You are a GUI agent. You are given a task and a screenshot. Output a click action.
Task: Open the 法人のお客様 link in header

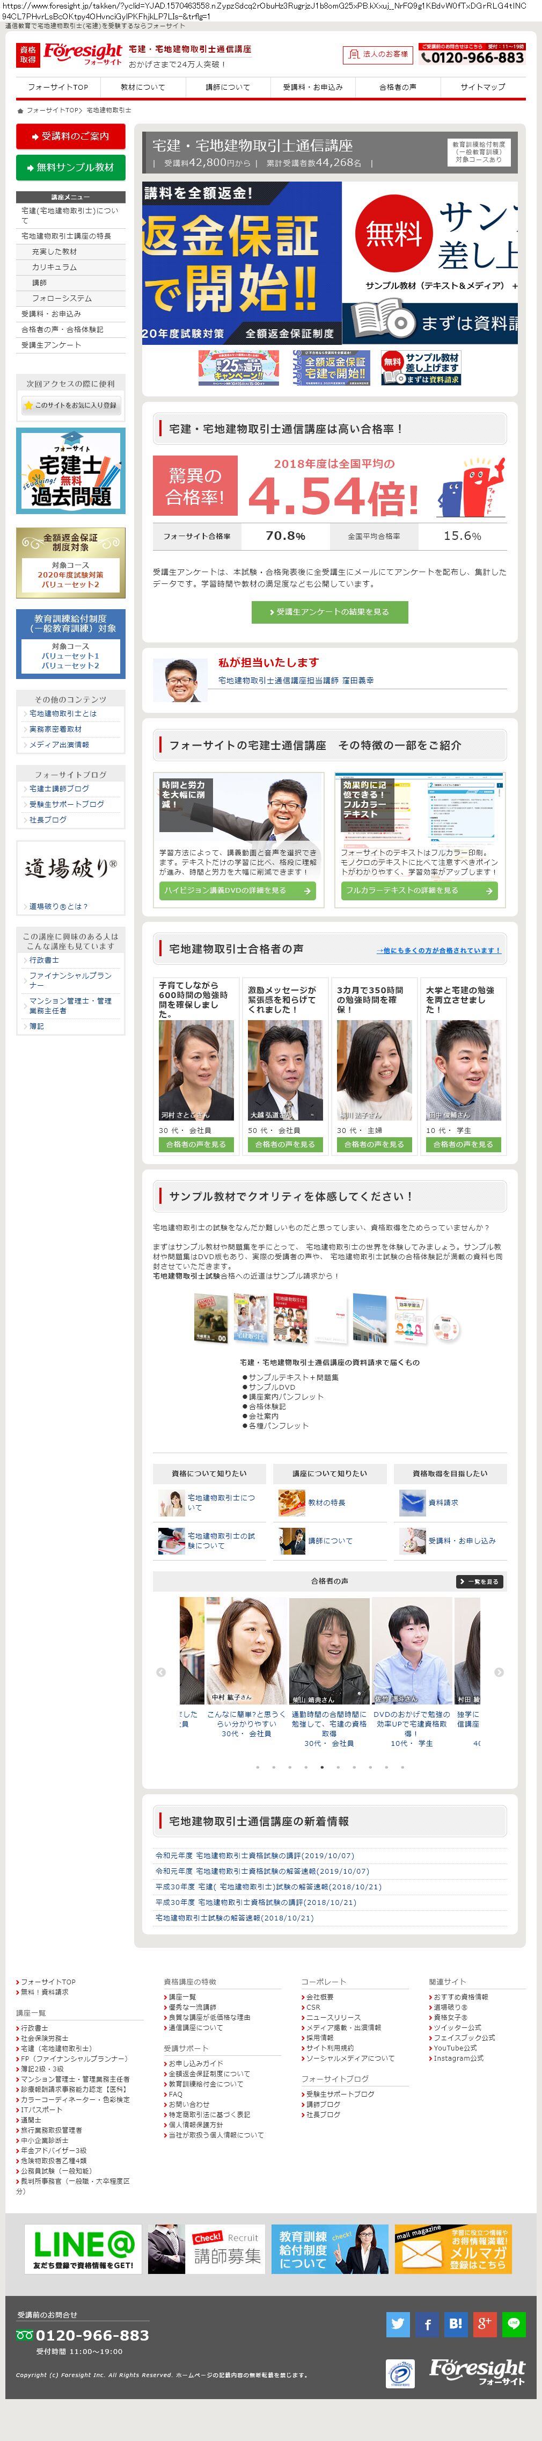pos(378,54)
